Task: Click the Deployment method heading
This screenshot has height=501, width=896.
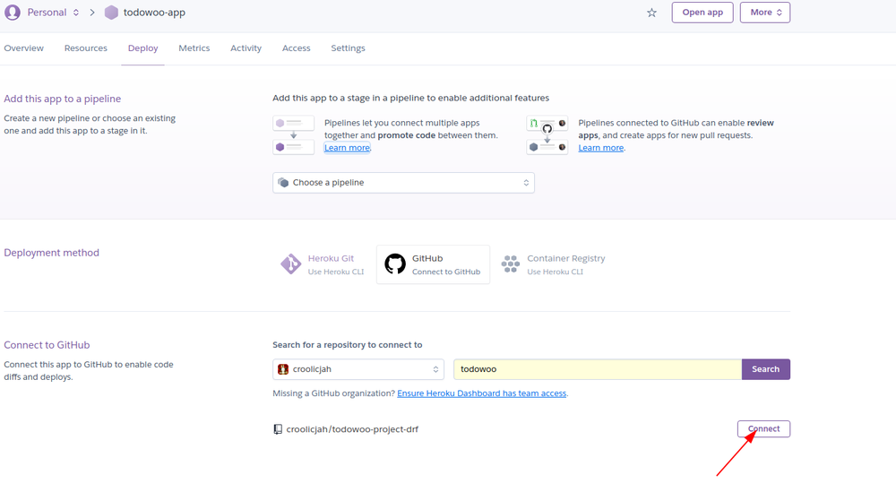Action: click(51, 253)
